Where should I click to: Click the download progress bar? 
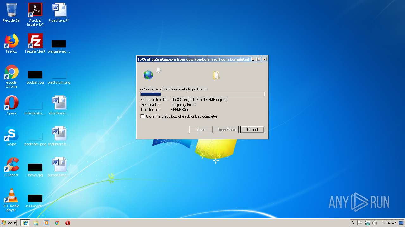point(202,94)
